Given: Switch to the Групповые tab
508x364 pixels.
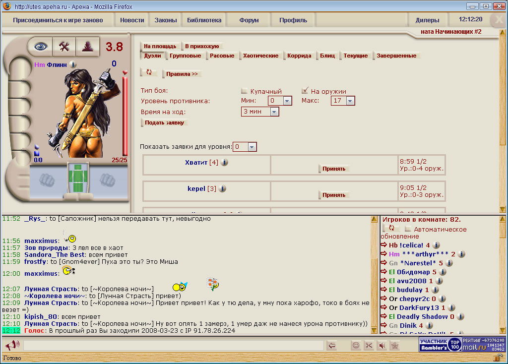Looking at the screenshot, I should [185, 56].
